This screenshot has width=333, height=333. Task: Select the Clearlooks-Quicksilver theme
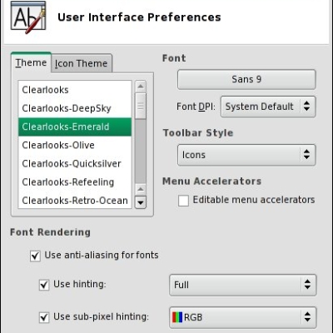click(75, 164)
